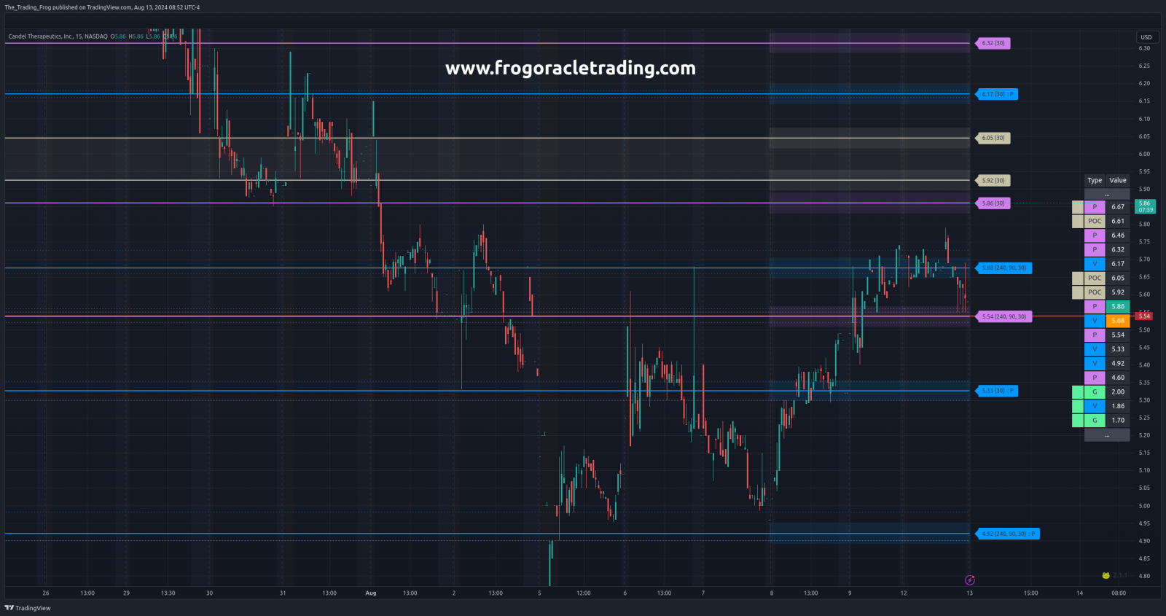Open the USD currency selector
Image resolution: width=1166 pixels, height=616 pixels.
(x=1146, y=37)
